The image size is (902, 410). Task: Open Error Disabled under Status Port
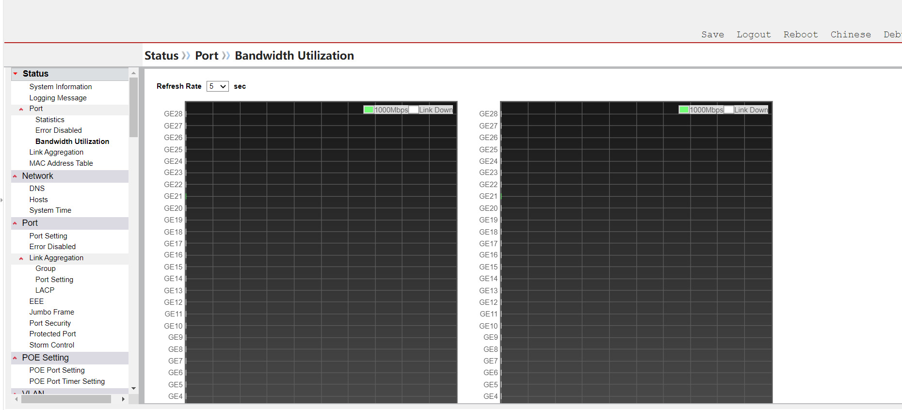(x=58, y=130)
